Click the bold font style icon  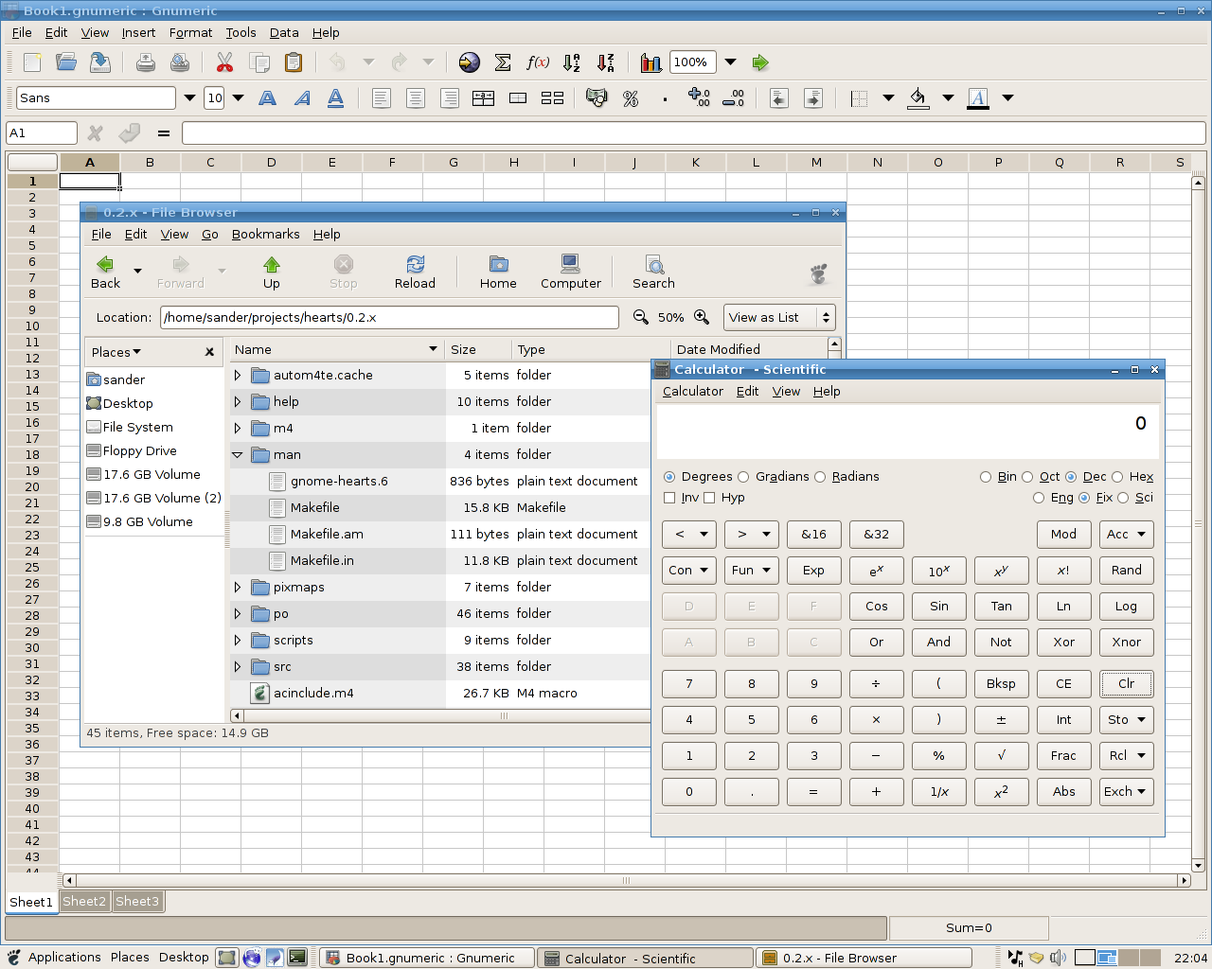pos(268,98)
